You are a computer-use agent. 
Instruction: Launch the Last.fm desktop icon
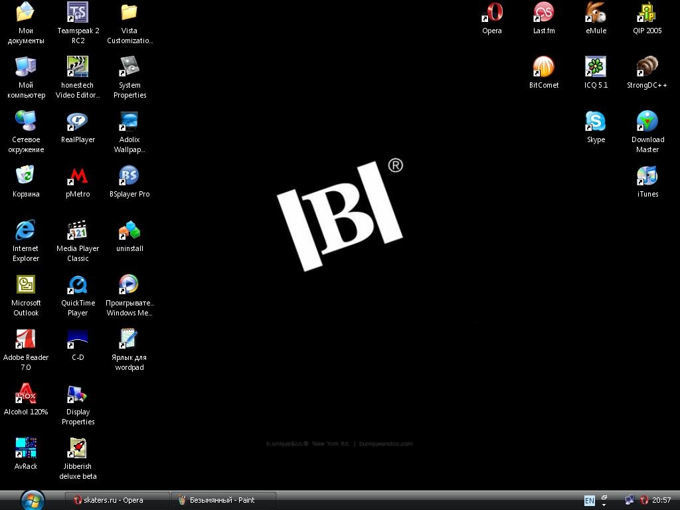click(544, 13)
